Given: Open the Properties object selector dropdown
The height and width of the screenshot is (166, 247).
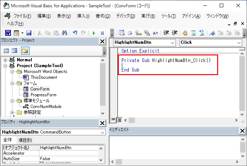Looking at the screenshot, I should tap(102, 132).
